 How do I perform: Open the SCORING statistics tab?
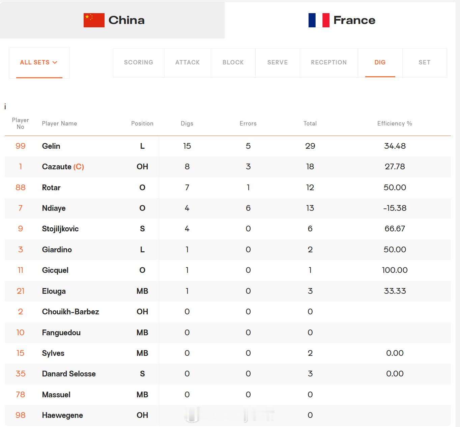(x=139, y=63)
